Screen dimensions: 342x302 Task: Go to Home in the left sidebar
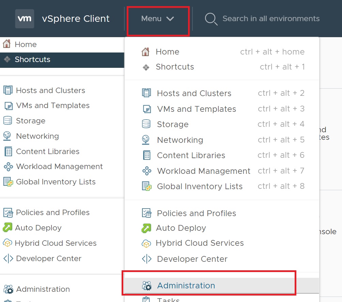pyautogui.click(x=26, y=44)
